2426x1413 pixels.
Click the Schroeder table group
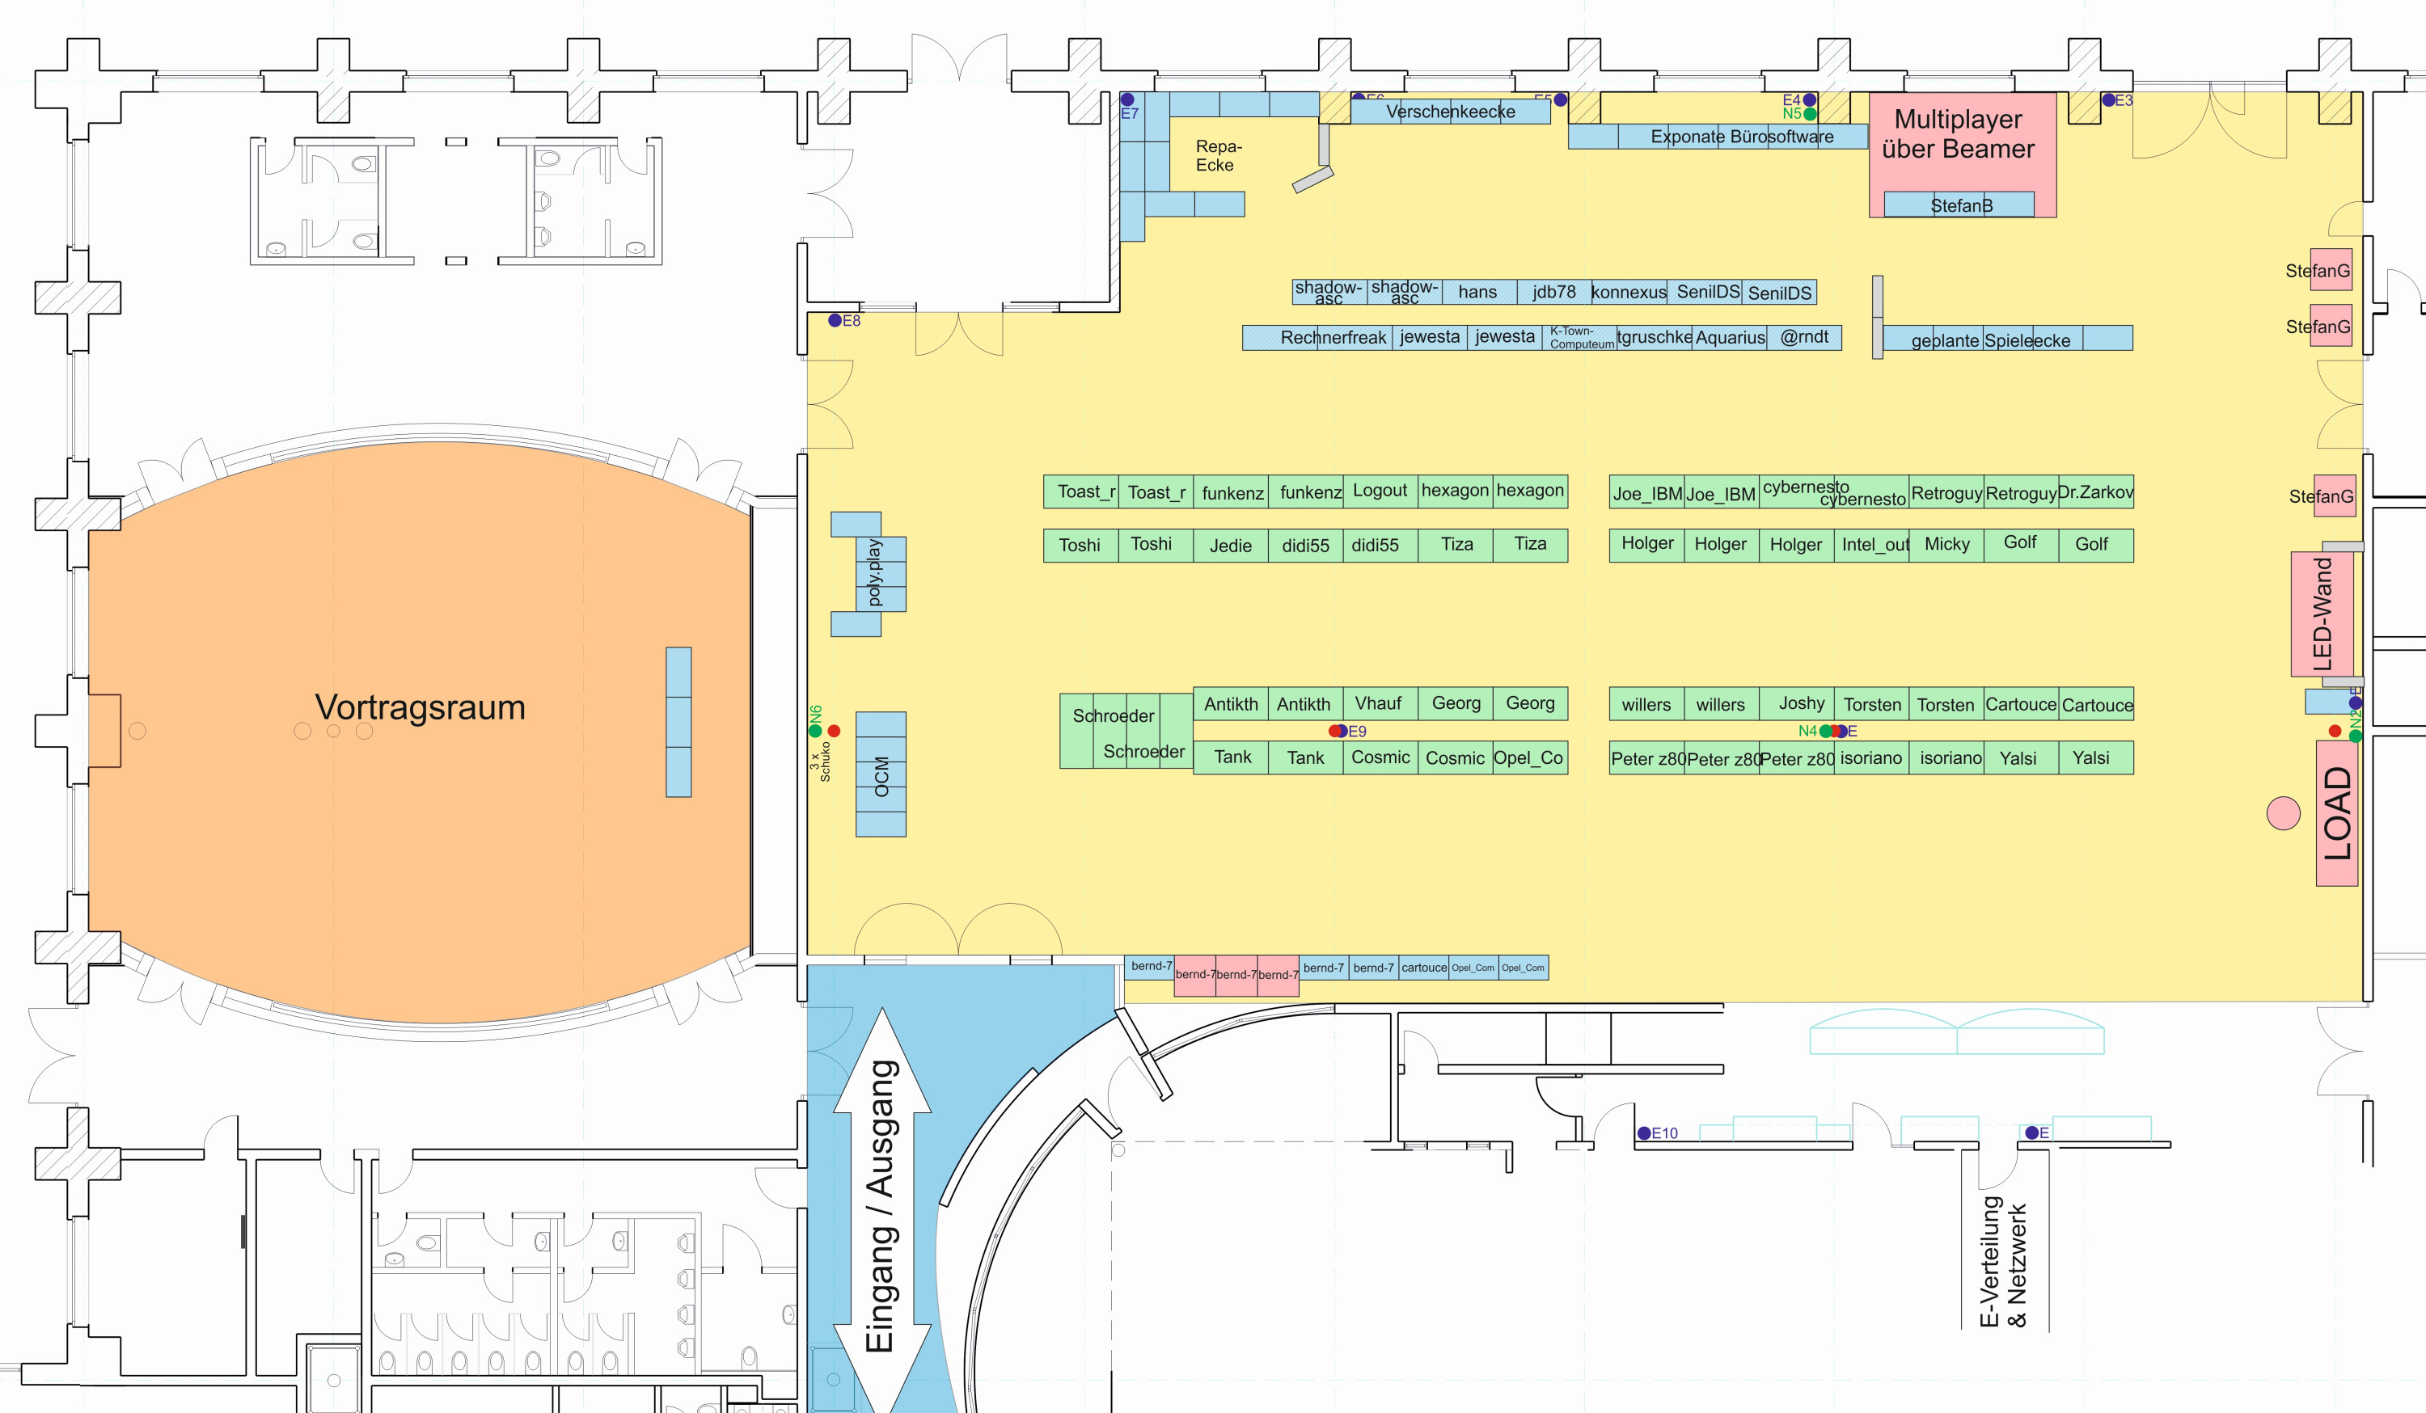click(1126, 731)
